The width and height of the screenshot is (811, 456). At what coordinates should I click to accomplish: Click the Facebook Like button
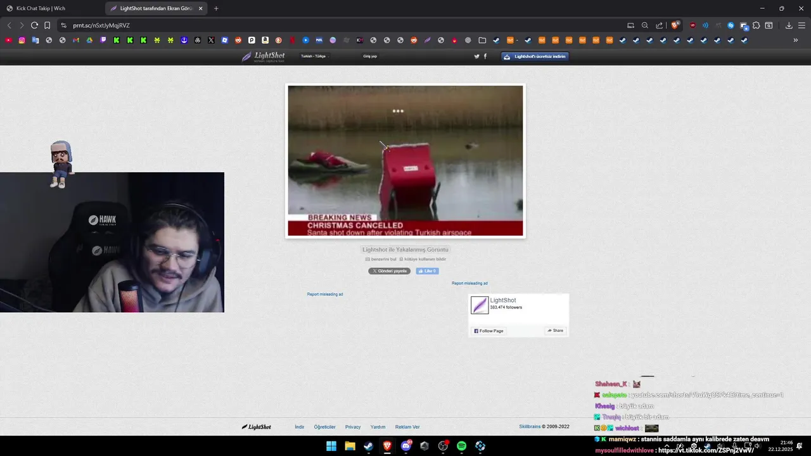427,271
